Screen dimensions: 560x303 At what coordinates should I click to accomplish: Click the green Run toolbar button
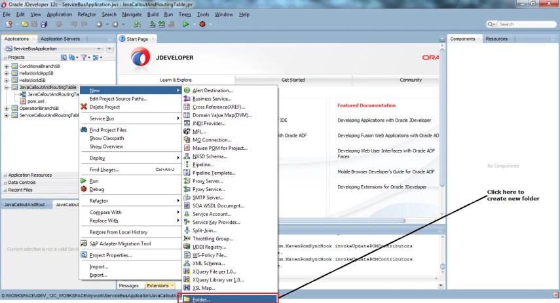[186, 24]
